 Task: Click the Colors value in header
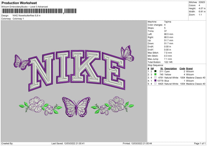click(x=199, y=6)
